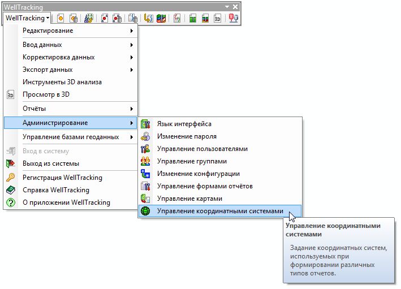Click the password change lock icon
Image resolution: width=401 pixels, height=289 pixels.
click(146, 136)
